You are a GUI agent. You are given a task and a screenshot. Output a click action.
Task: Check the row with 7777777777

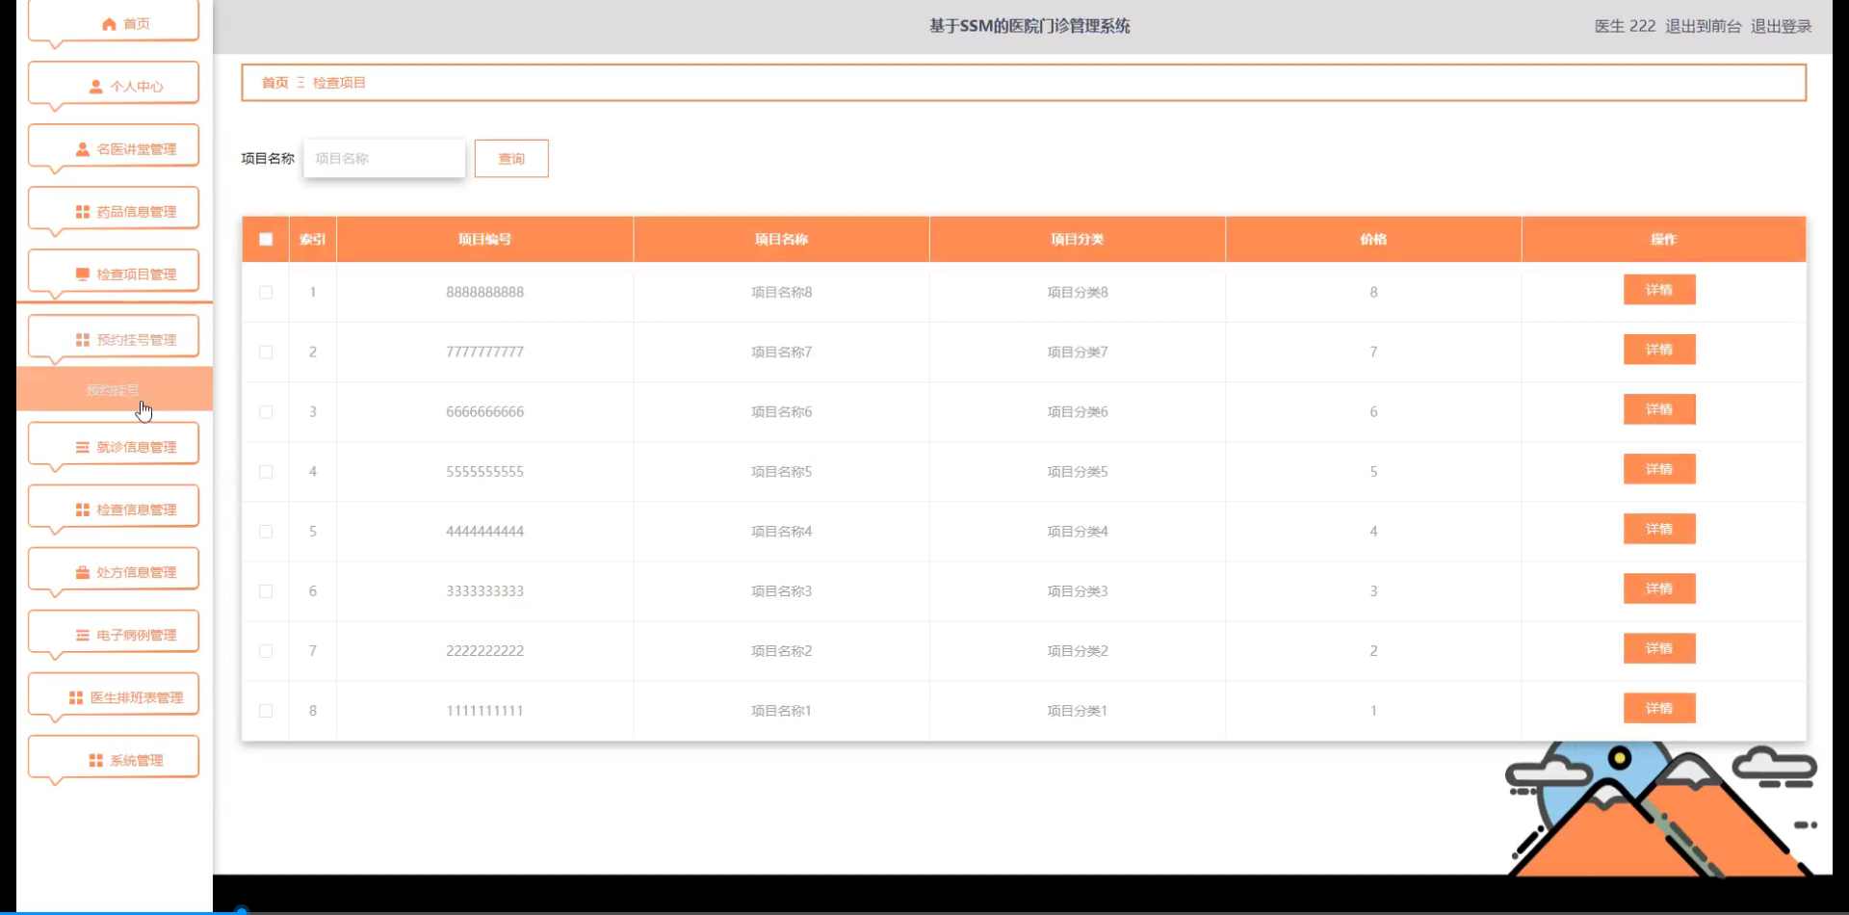tap(266, 352)
